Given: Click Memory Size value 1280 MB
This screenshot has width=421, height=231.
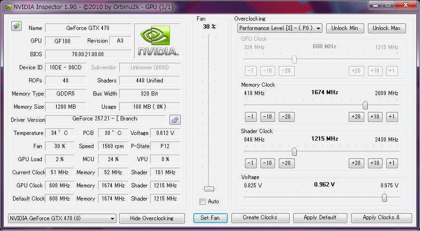Looking at the screenshot, I should [66, 107].
